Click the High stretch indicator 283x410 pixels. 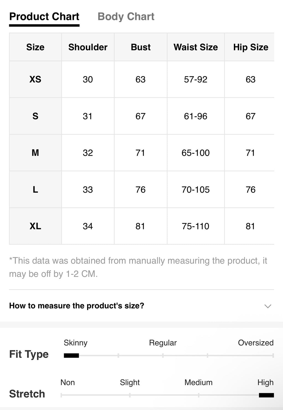click(x=266, y=395)
